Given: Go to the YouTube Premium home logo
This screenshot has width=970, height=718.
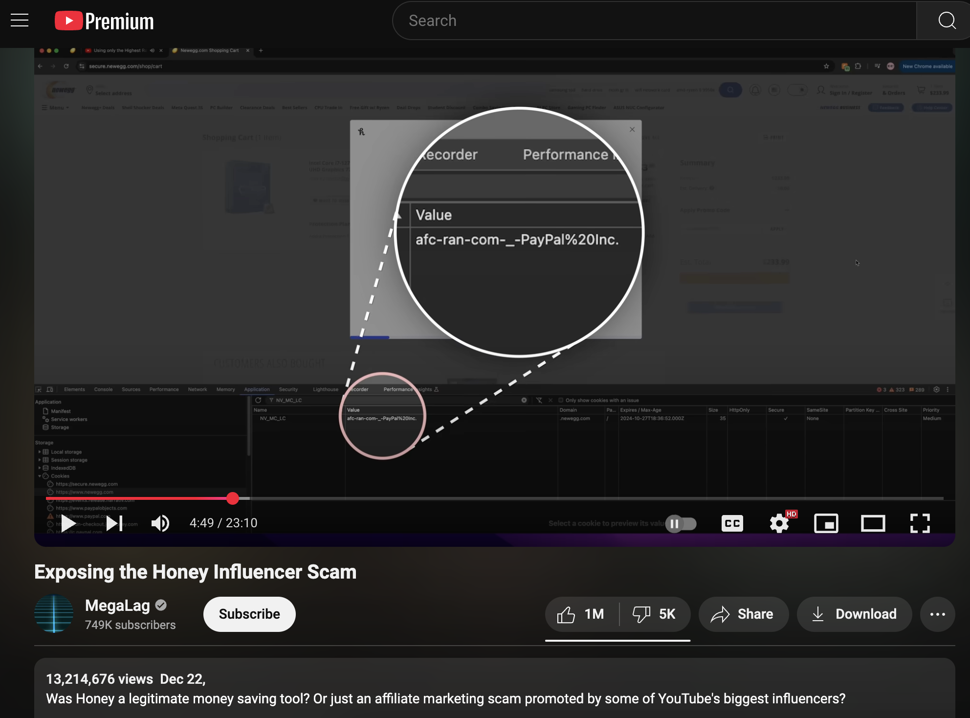Looking at the screenshot, I should point(104,21).
